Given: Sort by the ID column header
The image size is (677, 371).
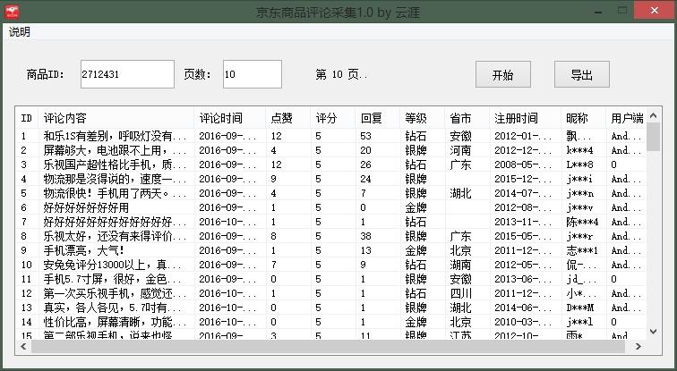Looking at the screenshot, I should (27, 118).
